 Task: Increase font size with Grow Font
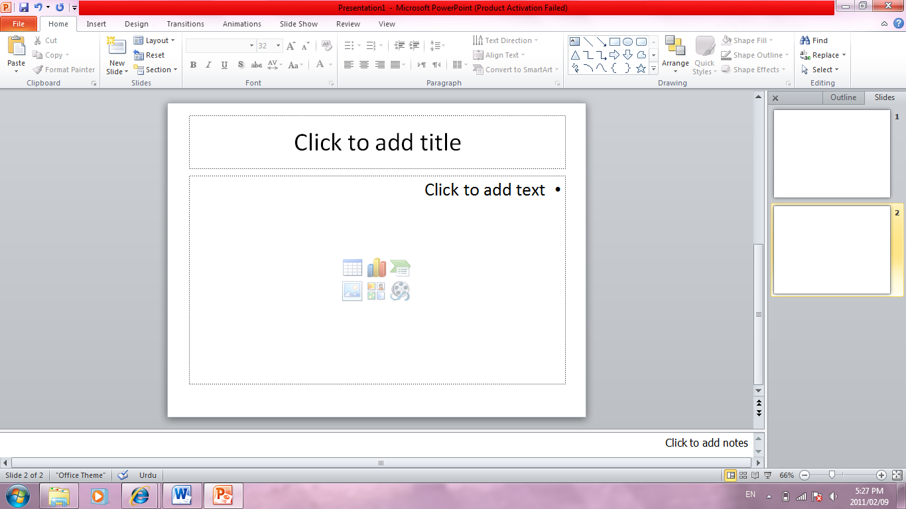(291, 46)
